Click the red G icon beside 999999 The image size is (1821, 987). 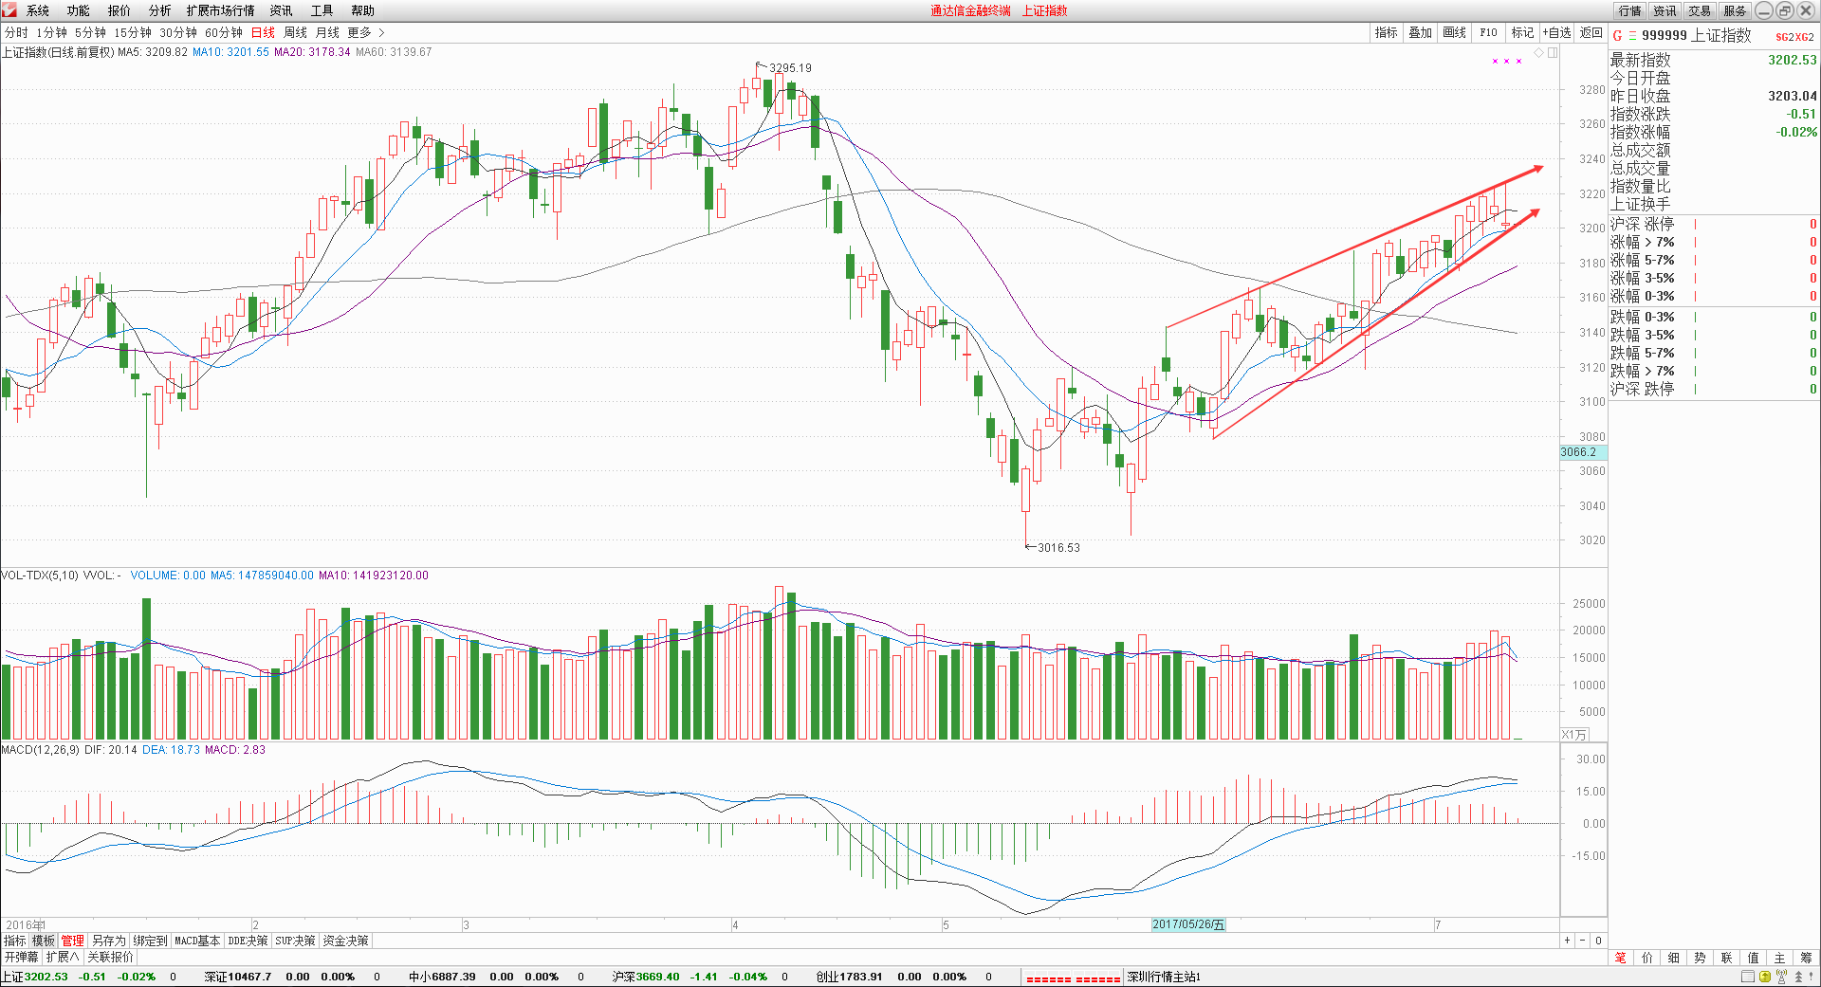pos(1617,36)
